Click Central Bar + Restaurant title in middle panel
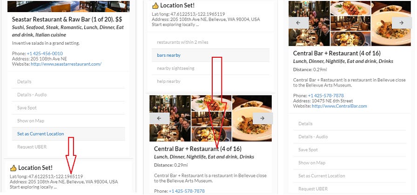Viewport: 417px width, 195px height. (198, 149)
